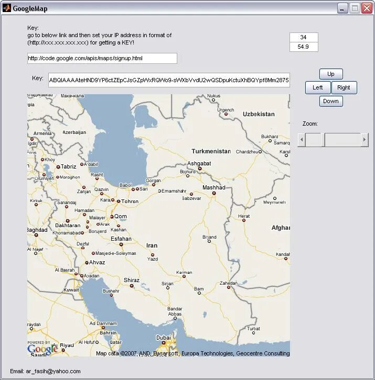Click the Left navigation button
The height and width of the screenshot is (380, 375).
(x=318, y=87)
